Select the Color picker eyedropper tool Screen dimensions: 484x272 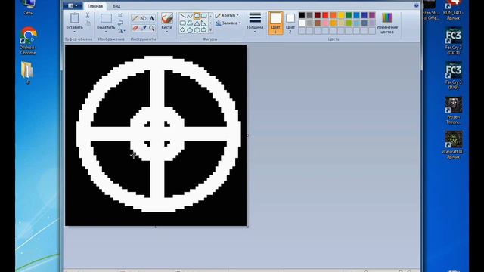coord(143,28)
